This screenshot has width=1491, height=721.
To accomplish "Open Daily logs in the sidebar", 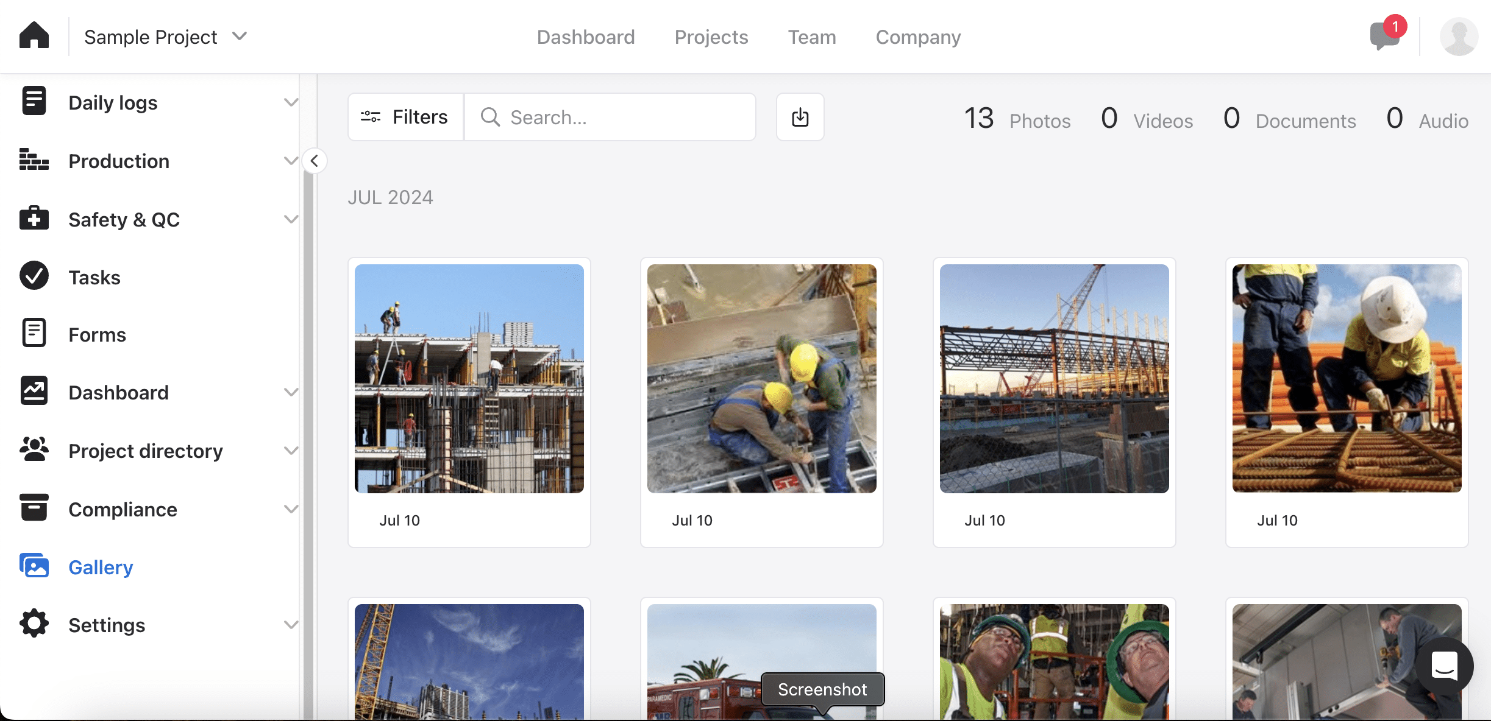I will click(113, 102).
